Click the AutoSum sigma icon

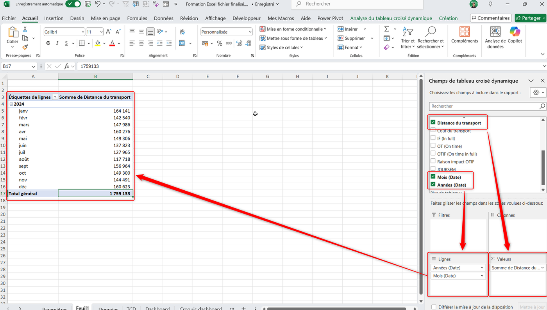386,29
